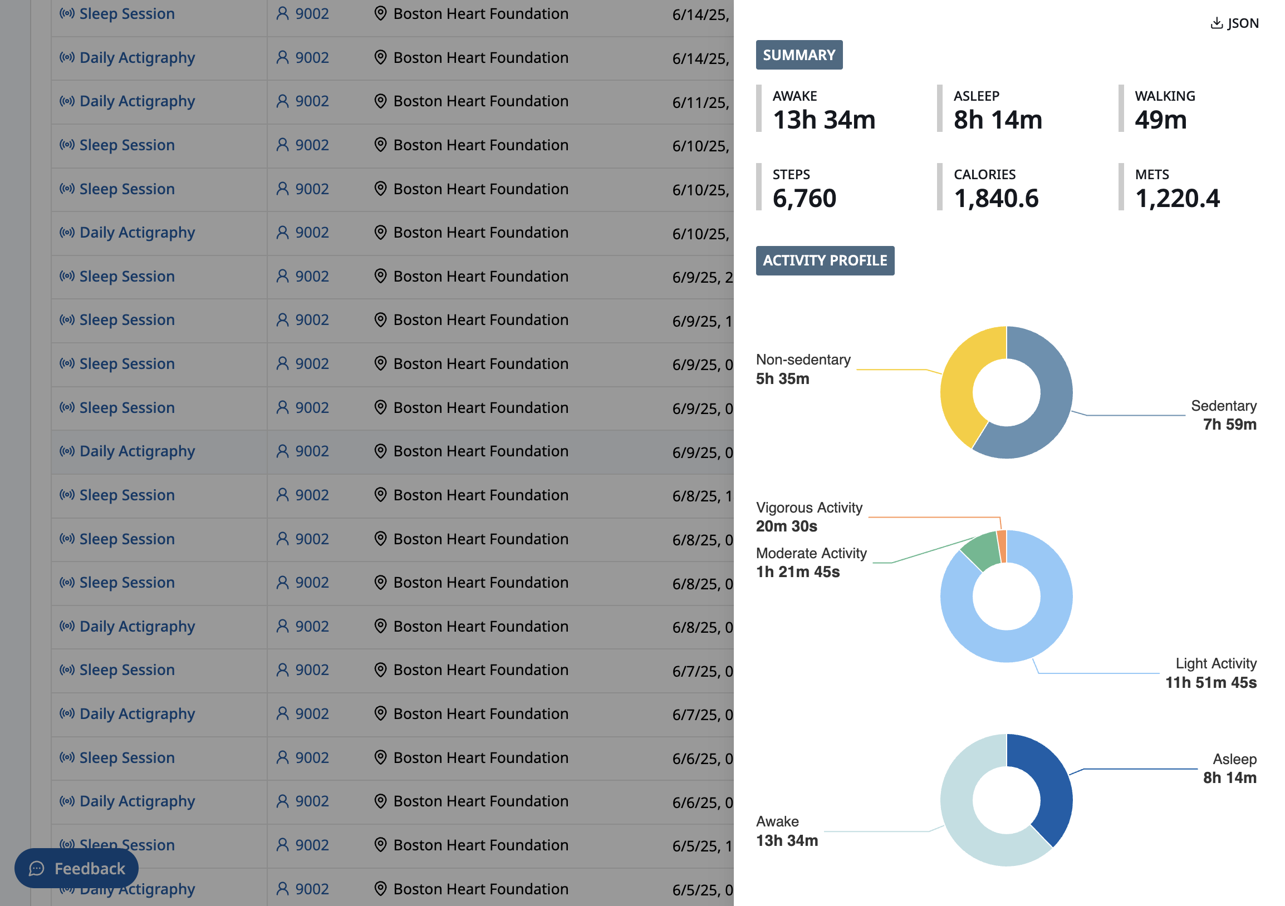Image resolution: width=1285 pixels, height=906 pixels.
Task: Open the topmost Sleep Session link
Action: pyautogui.click(x=127, y=14)
